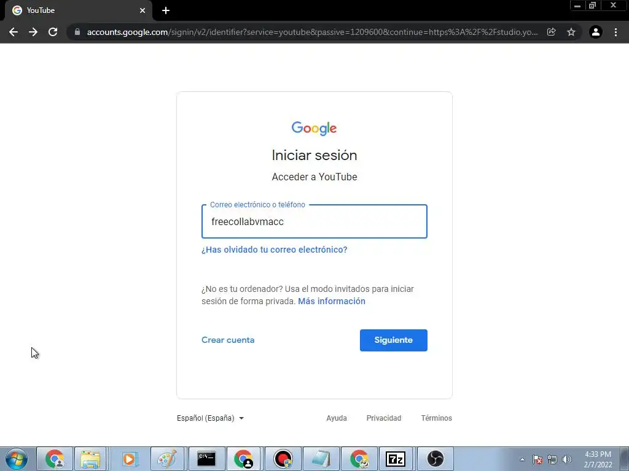The image size is (629, 471).
Task: Open the volume speaker tray icon
Action: click(x=567, y=459)
